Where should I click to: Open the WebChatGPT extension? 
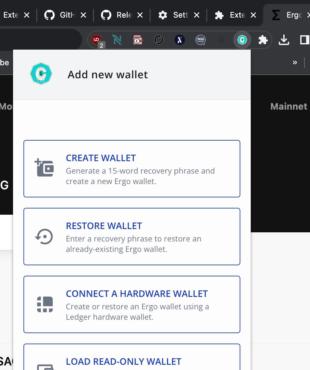pos(200,40)
